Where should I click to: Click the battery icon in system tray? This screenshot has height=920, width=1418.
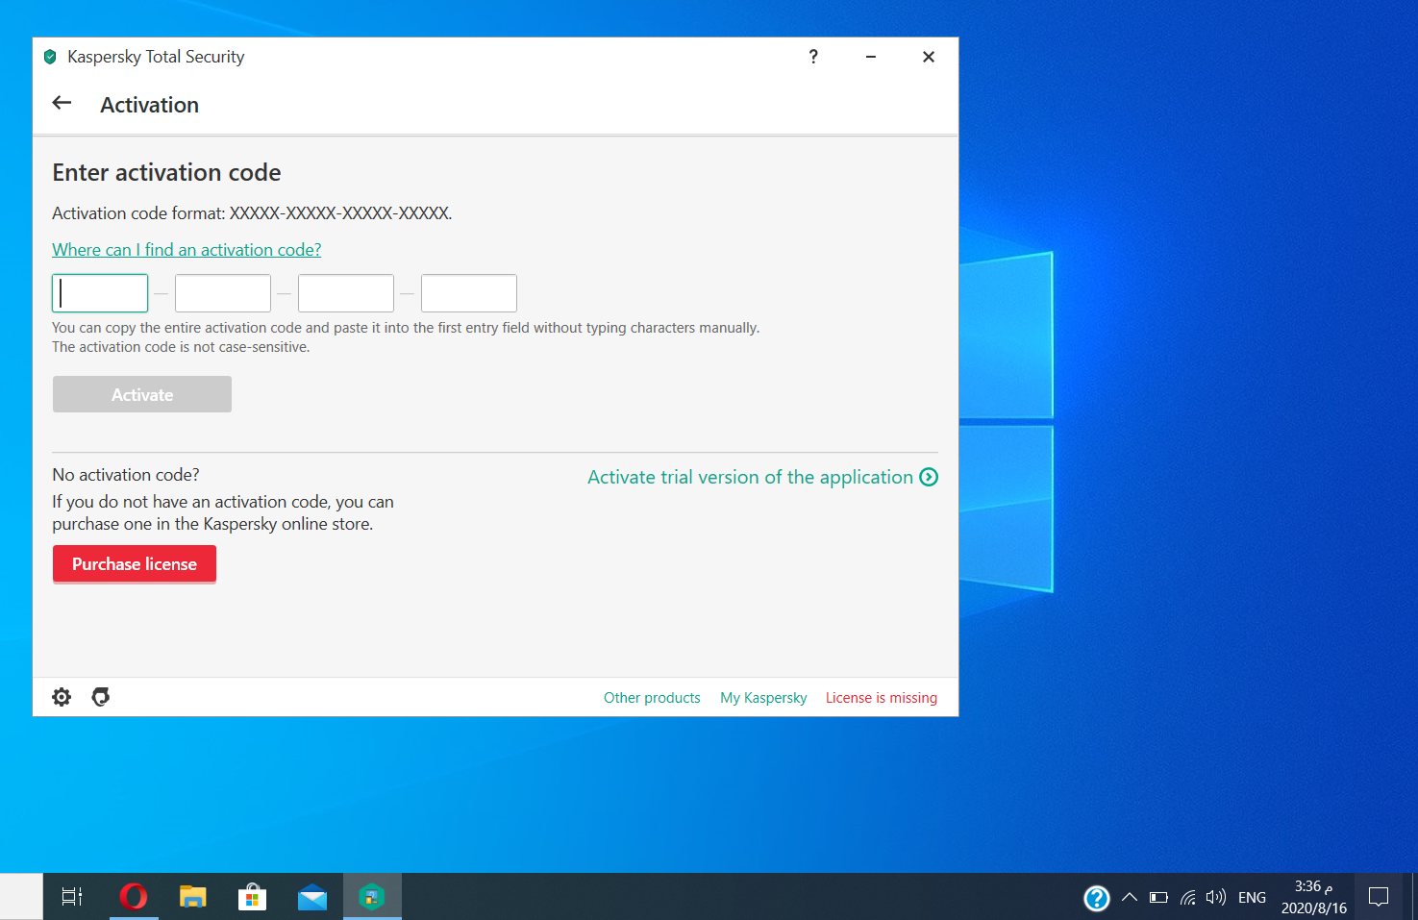point(1158,897)
